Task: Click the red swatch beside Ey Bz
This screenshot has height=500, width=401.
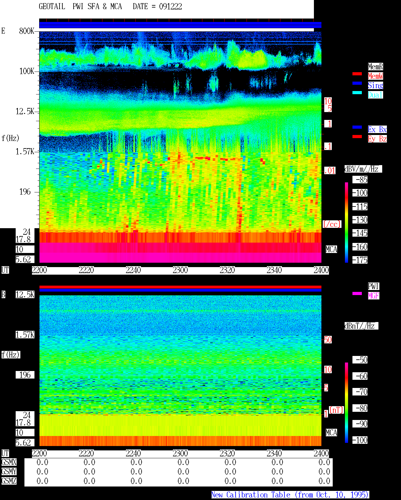Action: 357,137
